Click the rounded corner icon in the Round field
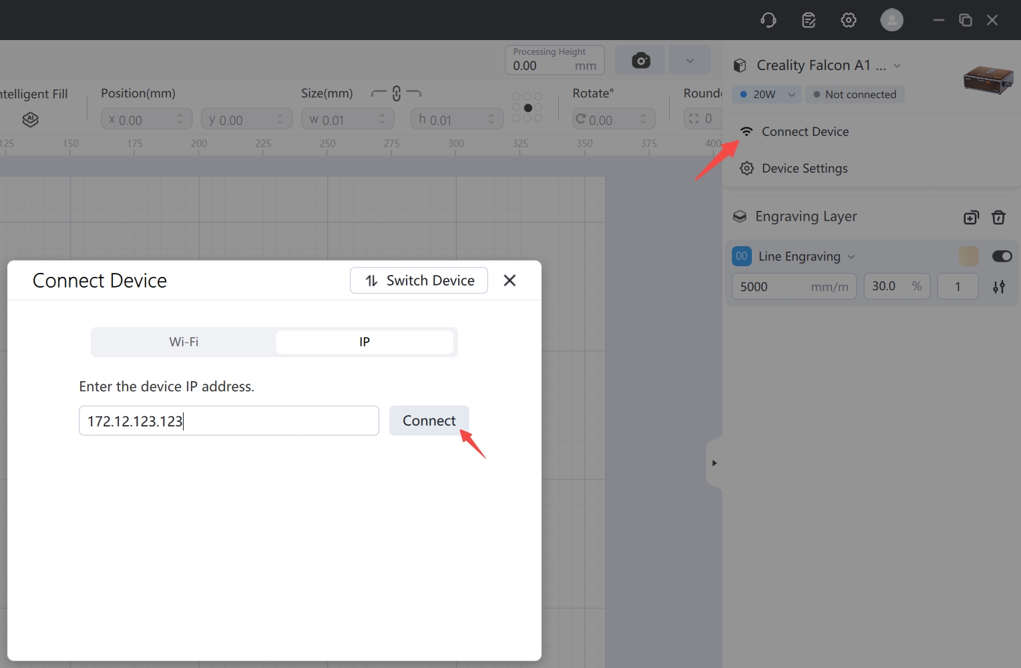The height and width of the screenshot is (668, 1021). [x=694, y=119]
